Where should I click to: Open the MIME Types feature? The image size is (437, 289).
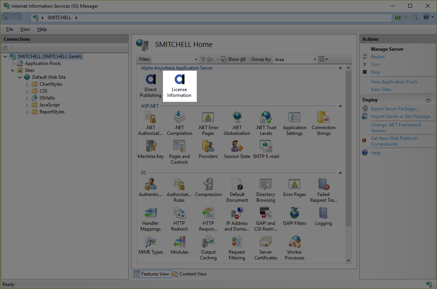[x=151, y=245]
